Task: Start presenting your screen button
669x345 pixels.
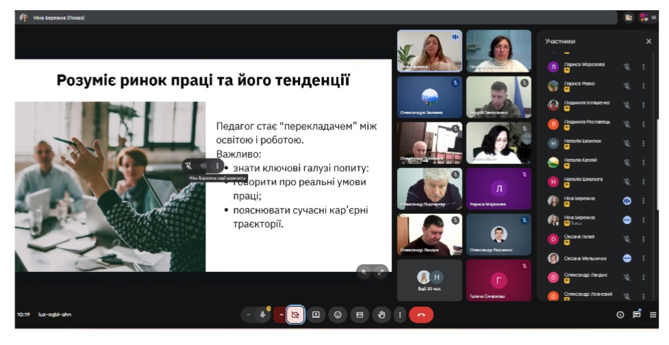Action: click(x=316, y=315)
